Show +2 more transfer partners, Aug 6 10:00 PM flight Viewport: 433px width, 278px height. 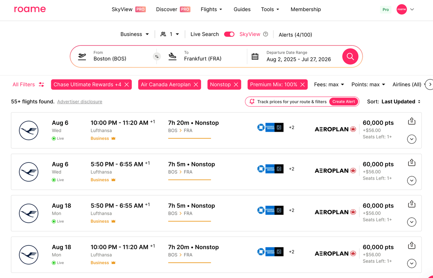(292, 127)
